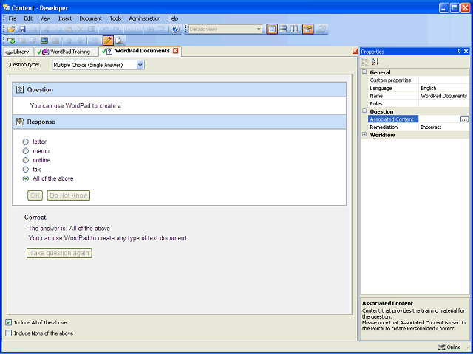Click the Open folder toolbar icon

[11, 29]
